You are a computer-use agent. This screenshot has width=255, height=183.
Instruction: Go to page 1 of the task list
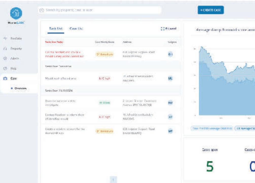113,179
